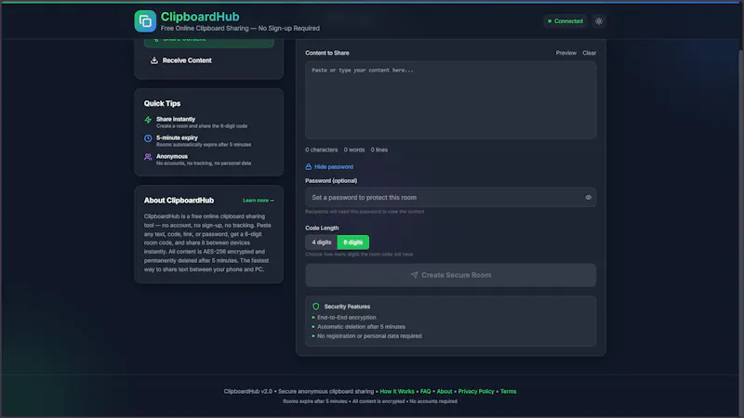Image resolution: width=744 pixels, height=418 pixels.
Task: Open the Share Content tab
Action: point(208,43)
